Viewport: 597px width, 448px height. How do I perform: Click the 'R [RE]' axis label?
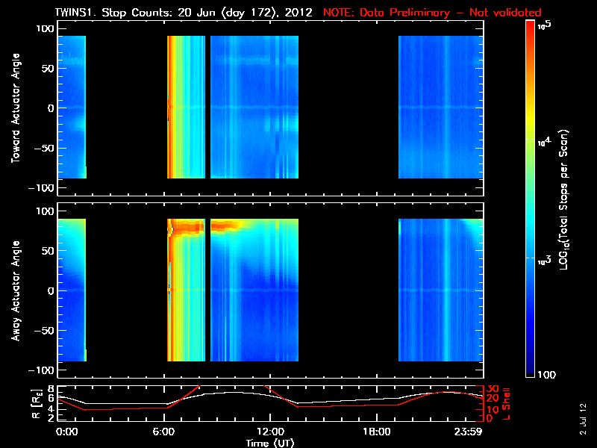coord(36,404)
